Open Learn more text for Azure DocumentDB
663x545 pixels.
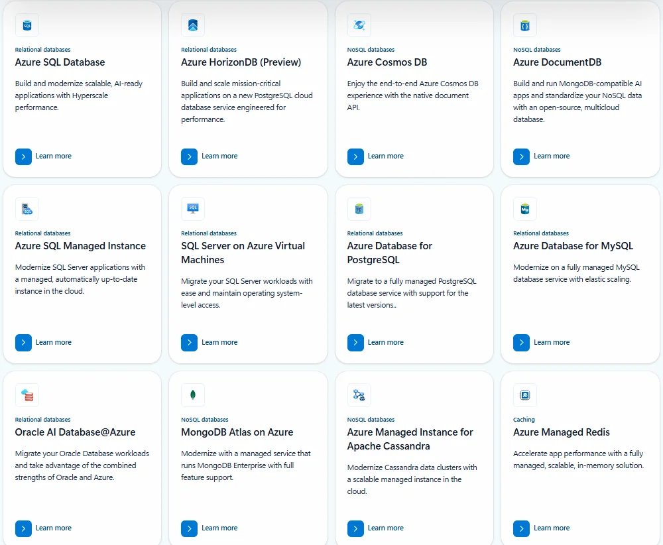[552, 156]
